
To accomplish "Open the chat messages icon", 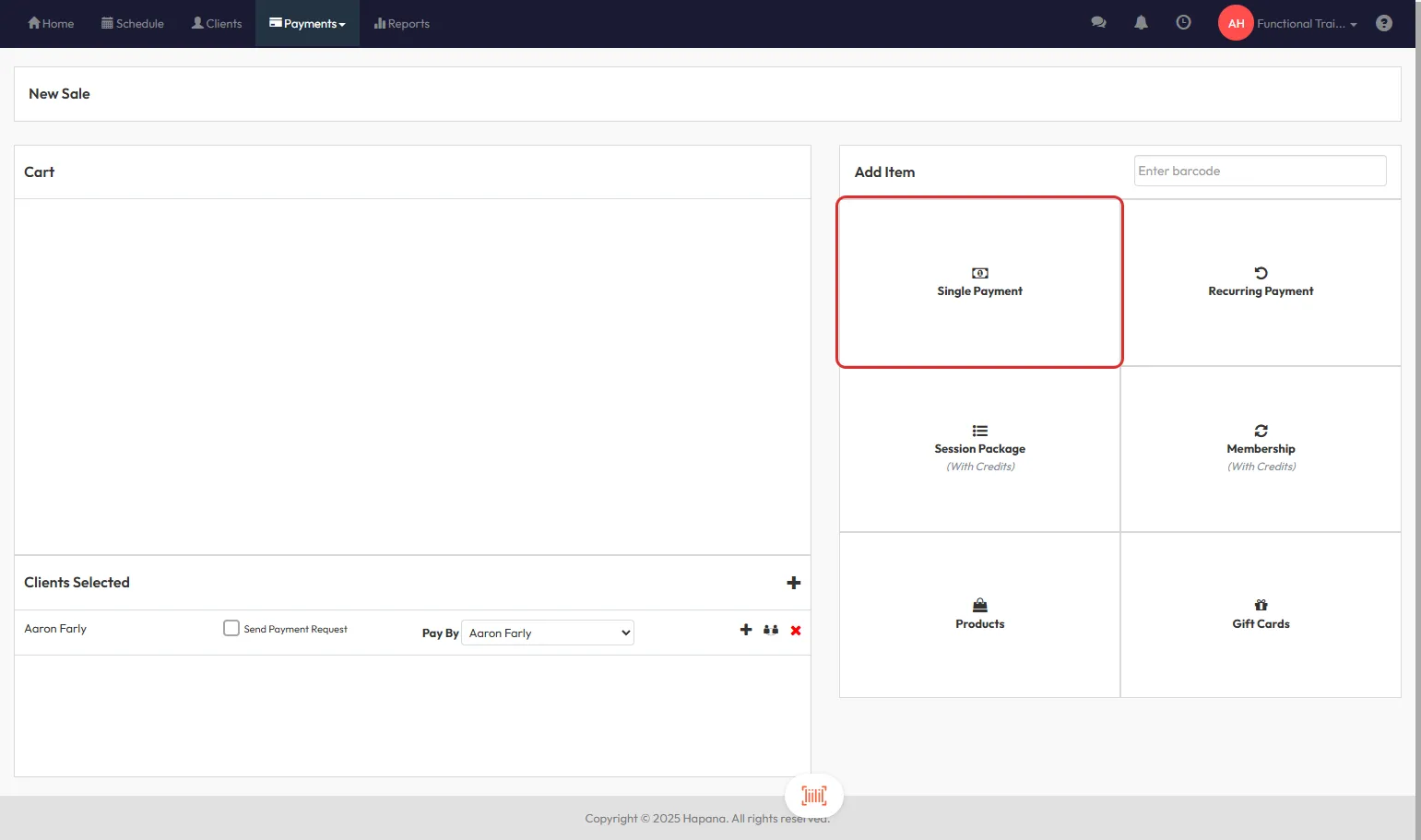I will point(1098,23).
